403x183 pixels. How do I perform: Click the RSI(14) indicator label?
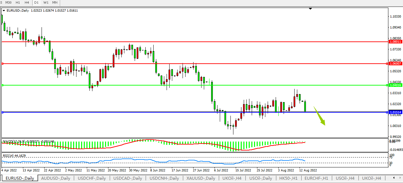[x=9, y=155]
